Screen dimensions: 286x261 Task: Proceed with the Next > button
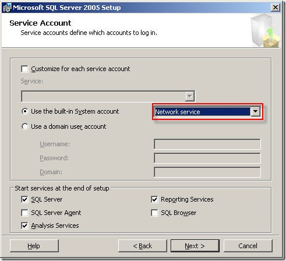[195, 246]
